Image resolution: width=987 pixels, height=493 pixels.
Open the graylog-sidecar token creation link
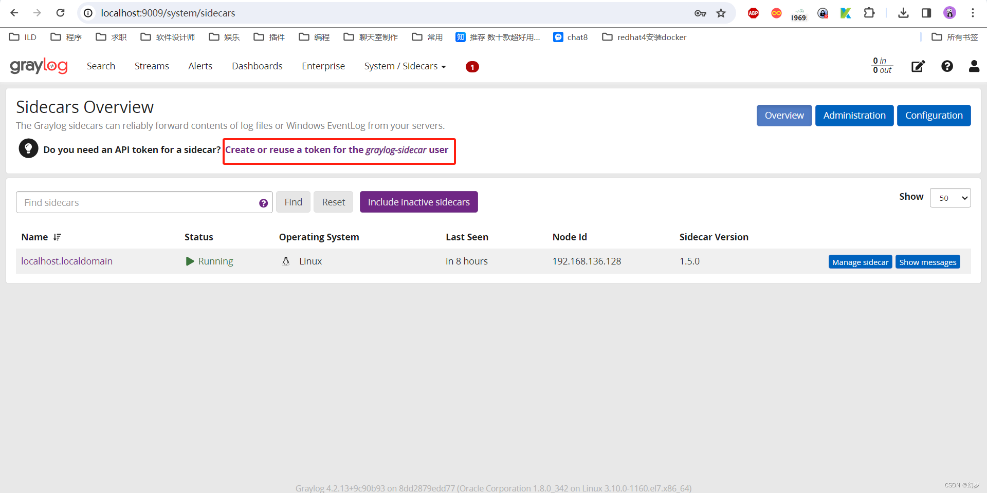tap(338, 150)
